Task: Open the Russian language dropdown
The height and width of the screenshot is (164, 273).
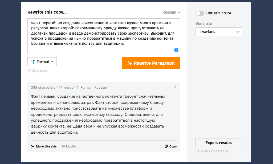Action: point(171,12)
